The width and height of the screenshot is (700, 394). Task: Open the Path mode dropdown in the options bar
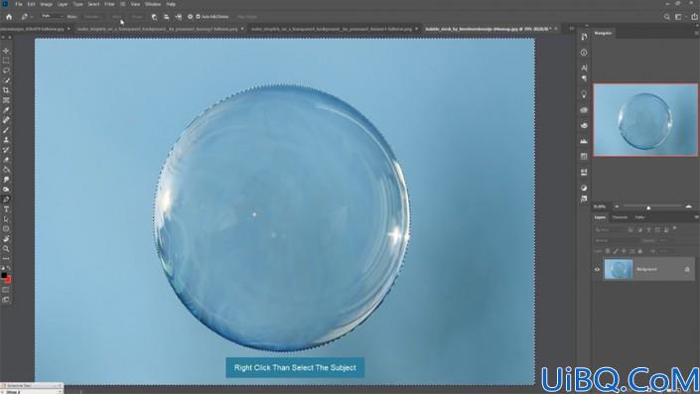52,17
